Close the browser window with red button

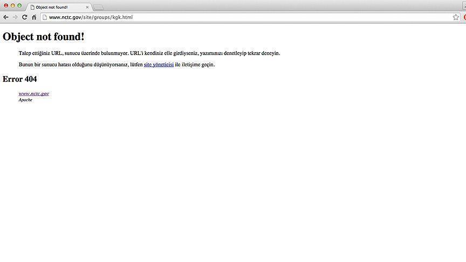point(5,5)
